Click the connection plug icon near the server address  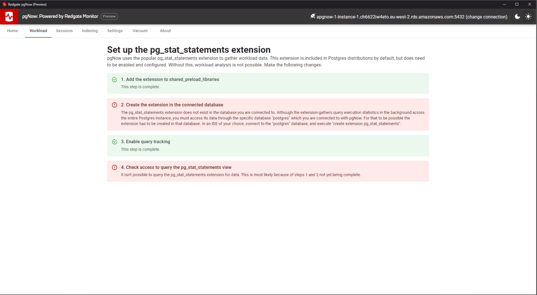pyautogui.click(x=312, y=16)
